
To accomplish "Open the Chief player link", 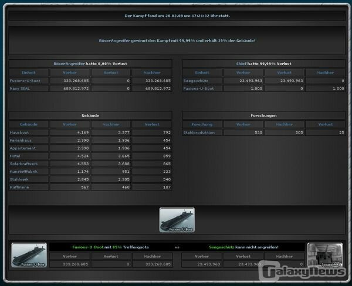I will tap(241, 64).
